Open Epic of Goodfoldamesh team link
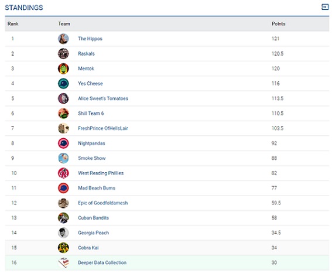This screenshot has width=332, height=277. 102,203
